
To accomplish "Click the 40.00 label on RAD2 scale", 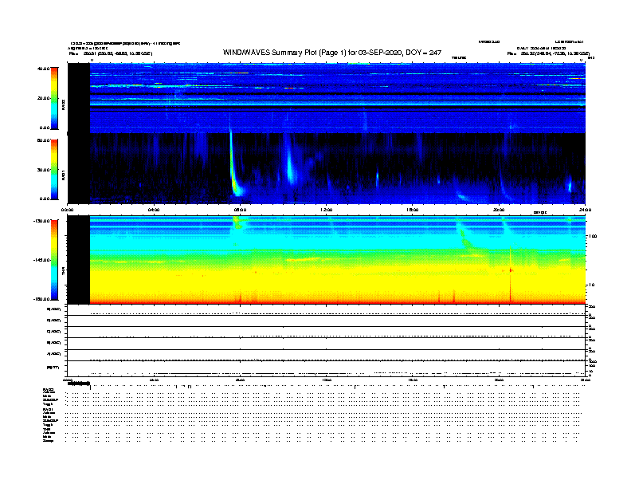I will tap(43, 69).
